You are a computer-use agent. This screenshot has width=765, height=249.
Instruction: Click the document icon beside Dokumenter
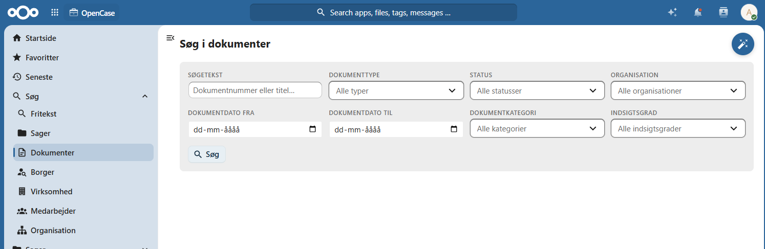point(22,153)
